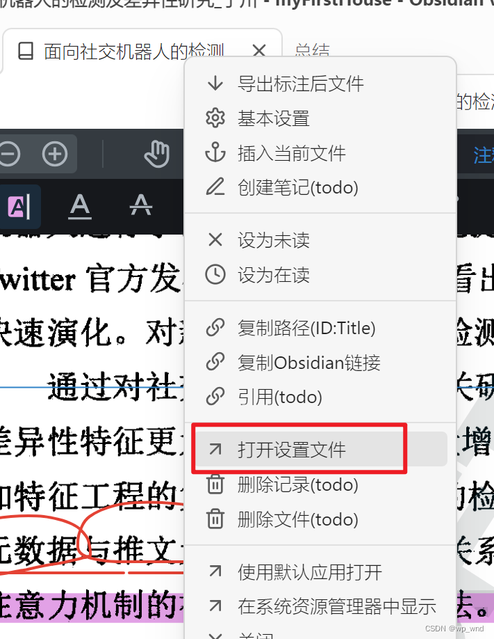The image size is (494, 639).
Task: Click the zoom out minus icon
Action: point(8,154)
